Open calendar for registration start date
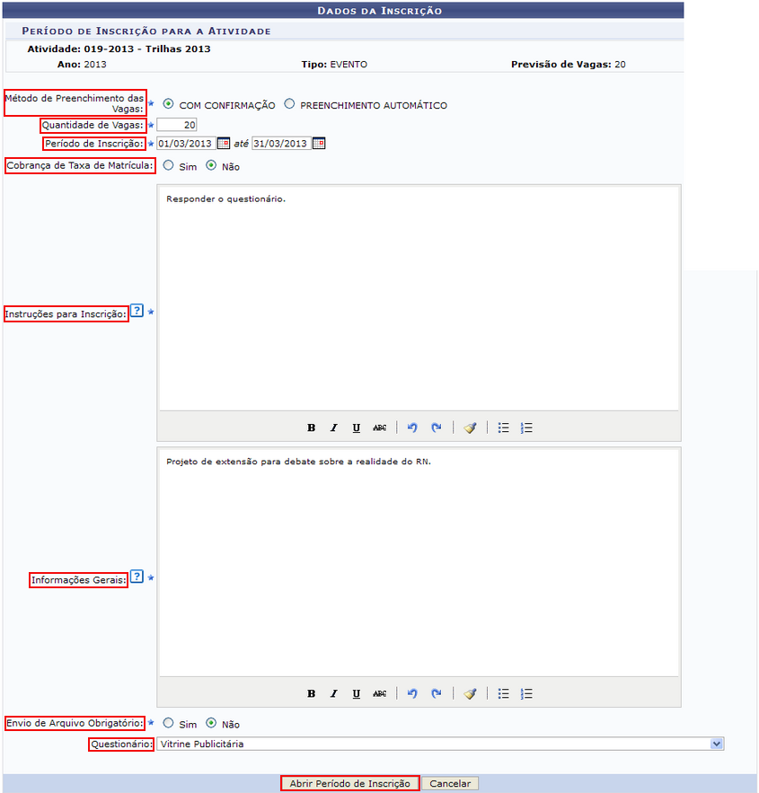 coord(224,144)
